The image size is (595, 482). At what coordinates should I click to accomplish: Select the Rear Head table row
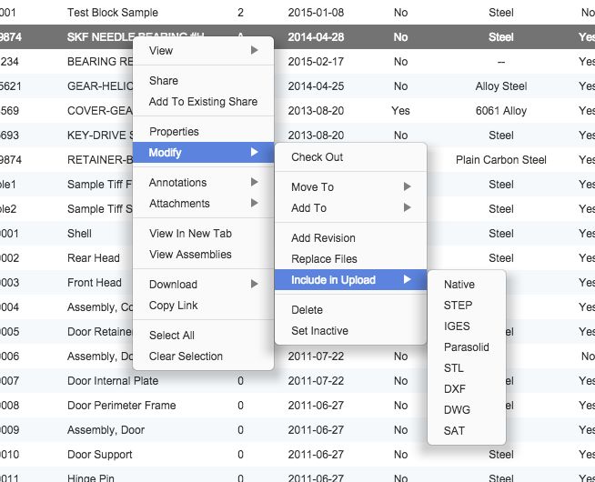click(x=93, y=258)
